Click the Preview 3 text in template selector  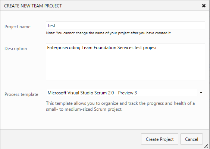(x=127, y=93)
